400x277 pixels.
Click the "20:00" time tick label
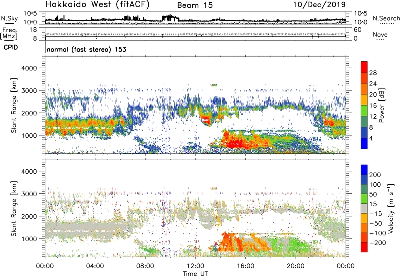(x=296, y=266)
